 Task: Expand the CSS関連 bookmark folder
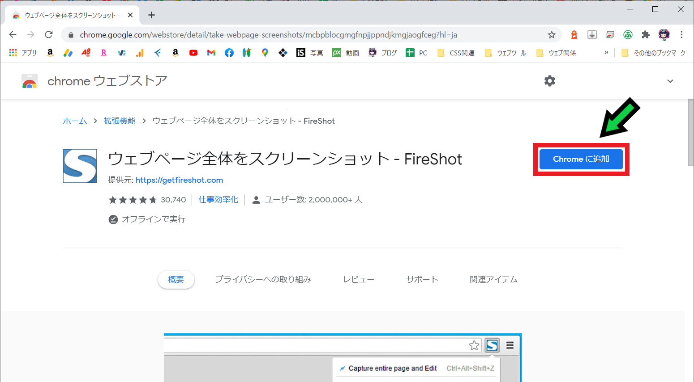(x=456, y=53)
